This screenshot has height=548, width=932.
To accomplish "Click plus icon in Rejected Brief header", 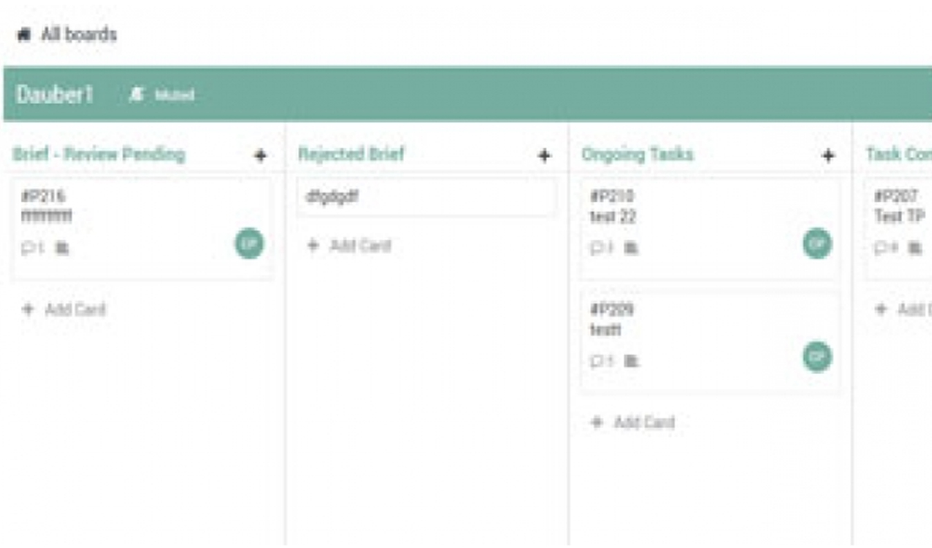I will coord(544,156).
